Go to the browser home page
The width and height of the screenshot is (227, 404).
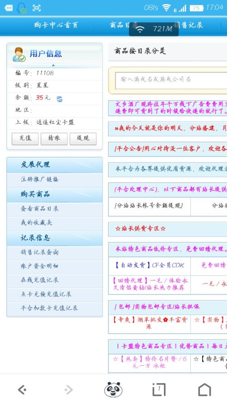204,389
